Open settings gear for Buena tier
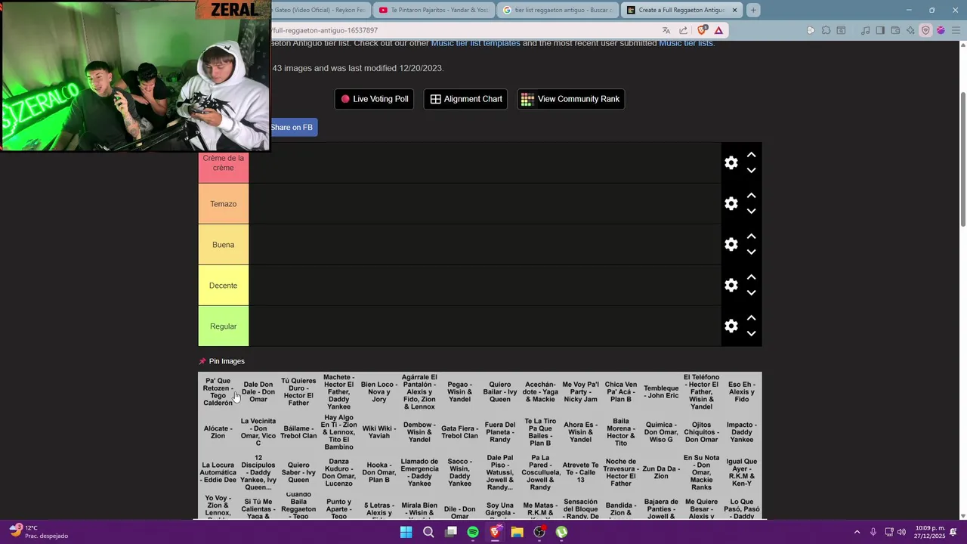 click(x=731, y=244)
